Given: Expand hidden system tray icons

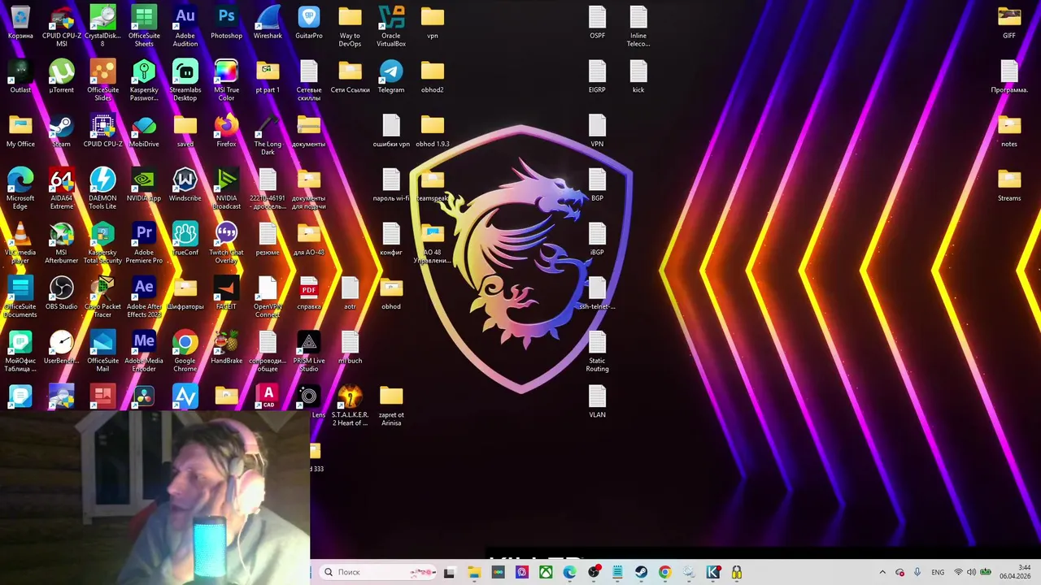Looking at the screenshot, I should coord(882,572).
